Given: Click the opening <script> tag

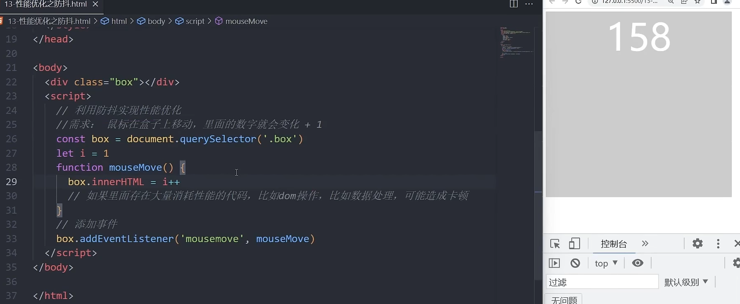Looking at the screenshot, I should click(68, 96).
